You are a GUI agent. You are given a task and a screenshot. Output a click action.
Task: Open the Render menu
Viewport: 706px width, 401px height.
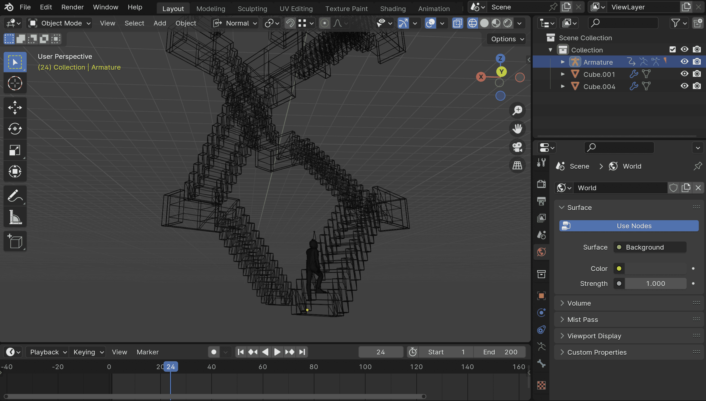pyautogui.click(x=72, y=7)
